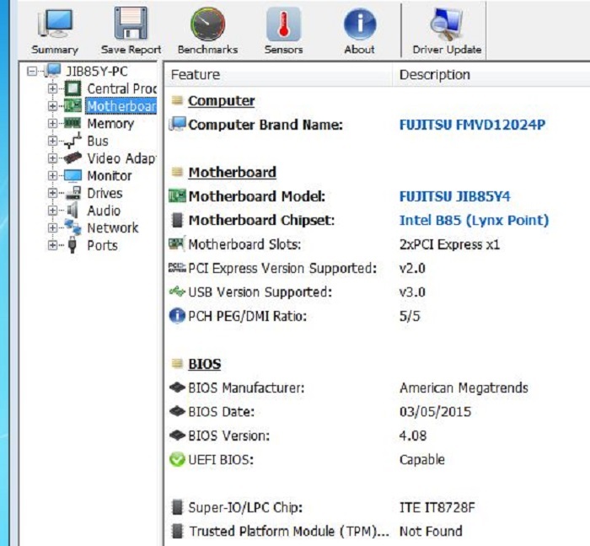Click the USB Version Supported icon
Image resolution: width=590 pixels, height=546 pixels.
tap(177, 292)
